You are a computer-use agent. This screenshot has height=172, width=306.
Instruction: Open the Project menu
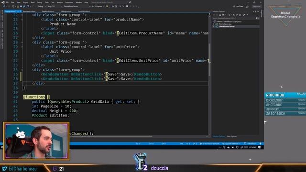point(25,2)
